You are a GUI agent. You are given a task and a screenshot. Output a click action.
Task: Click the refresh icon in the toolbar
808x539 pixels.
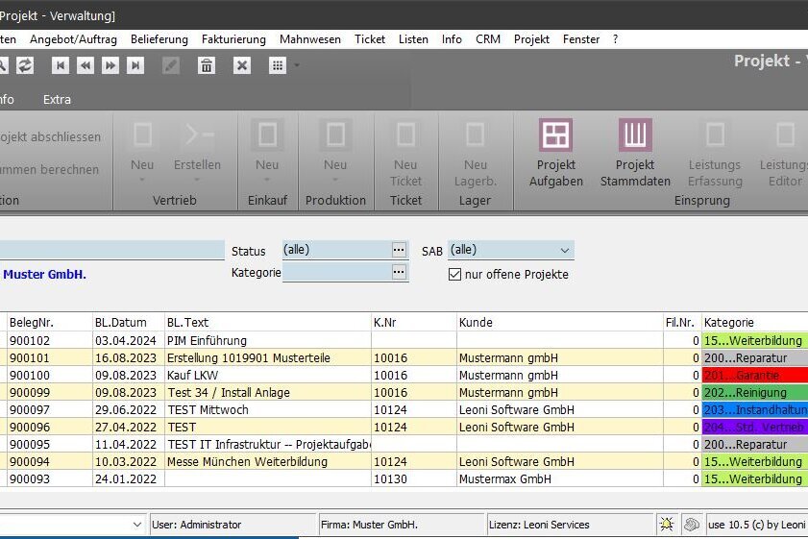(25, 65)
